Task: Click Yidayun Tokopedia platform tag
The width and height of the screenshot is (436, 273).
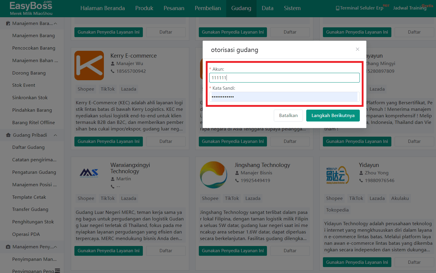Action: click(337, 210)
